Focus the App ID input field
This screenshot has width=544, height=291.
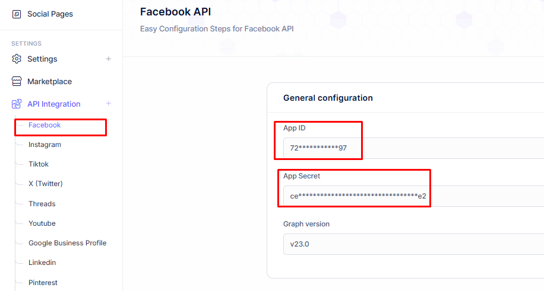click(413, 148)
